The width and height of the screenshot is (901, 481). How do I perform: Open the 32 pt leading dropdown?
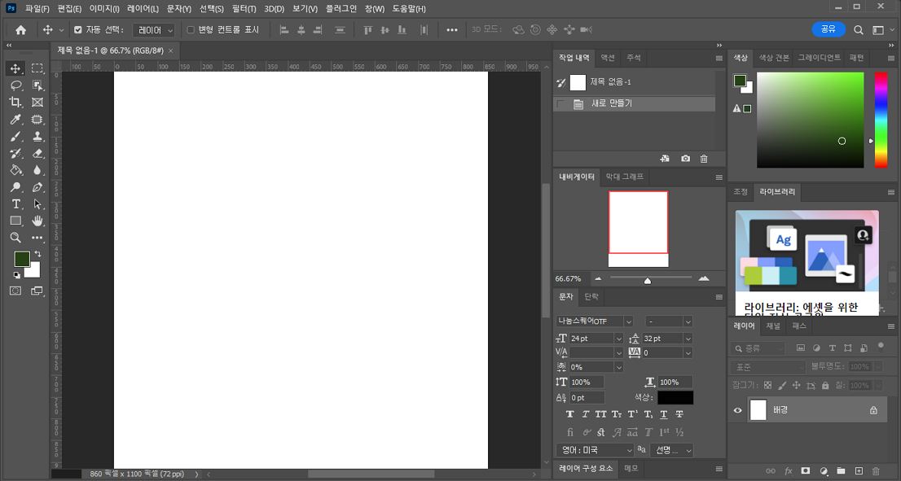point(688,339)
